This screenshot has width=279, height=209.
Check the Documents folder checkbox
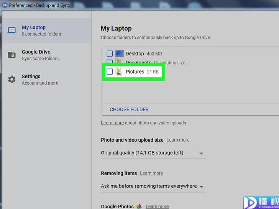click(110, 62)
